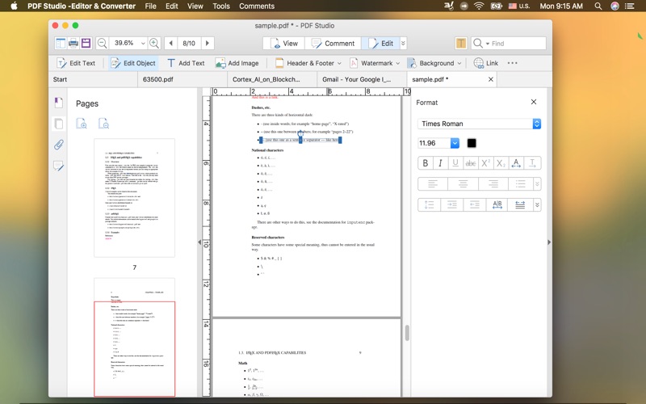Zoom in using the plus magnifier

[x=153, y=43]
